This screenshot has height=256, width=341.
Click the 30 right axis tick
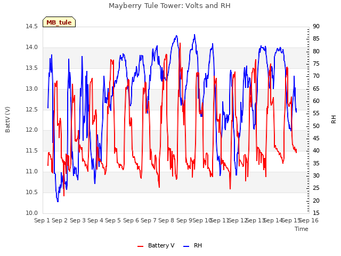pyautogui.click(x=316, y=175)
